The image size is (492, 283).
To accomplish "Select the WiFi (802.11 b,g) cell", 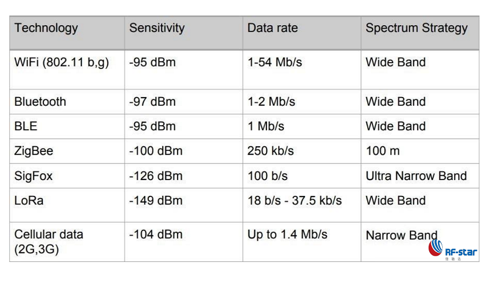I will [x=61, y=62].
